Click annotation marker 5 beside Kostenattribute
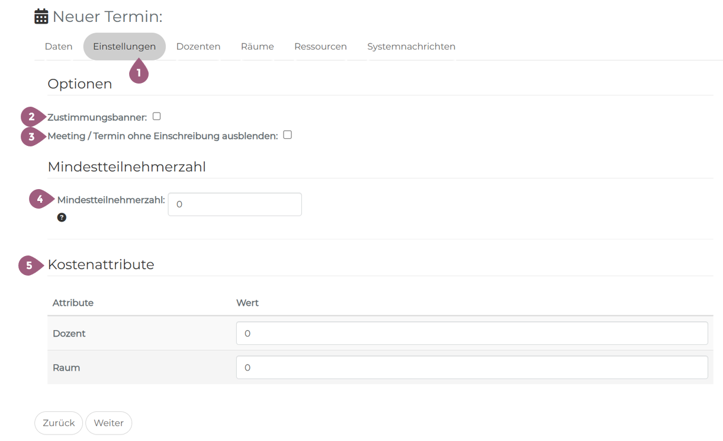 click(29, 265)
